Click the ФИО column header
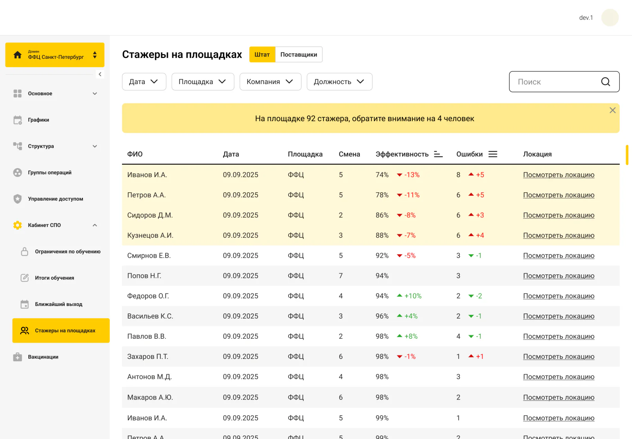The height and width of the screenshot is (439, 632). coord(135,154)
